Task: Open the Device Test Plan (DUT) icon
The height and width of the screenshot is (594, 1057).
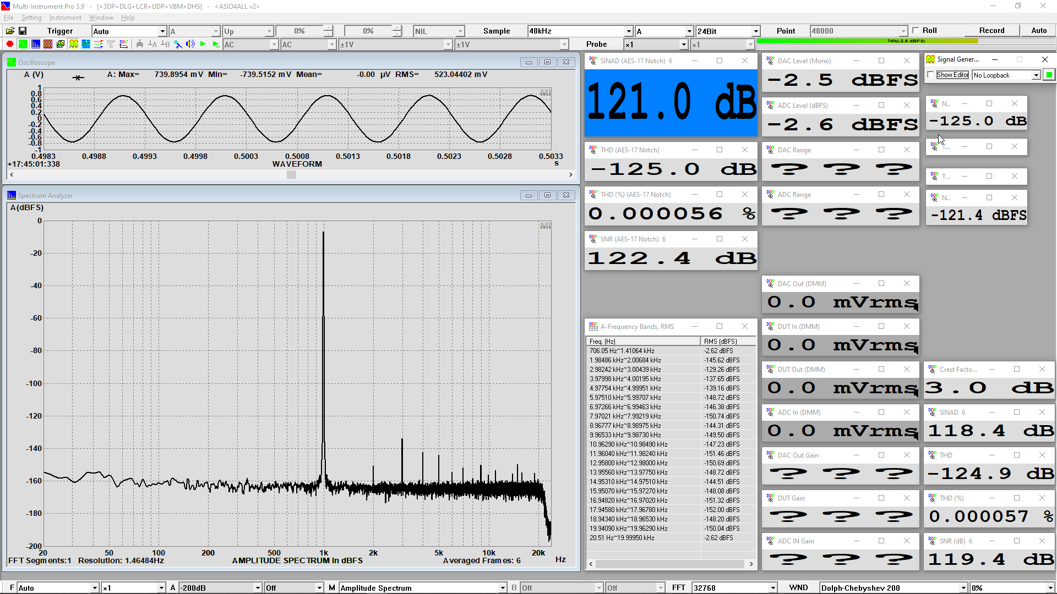Action: 86,44
